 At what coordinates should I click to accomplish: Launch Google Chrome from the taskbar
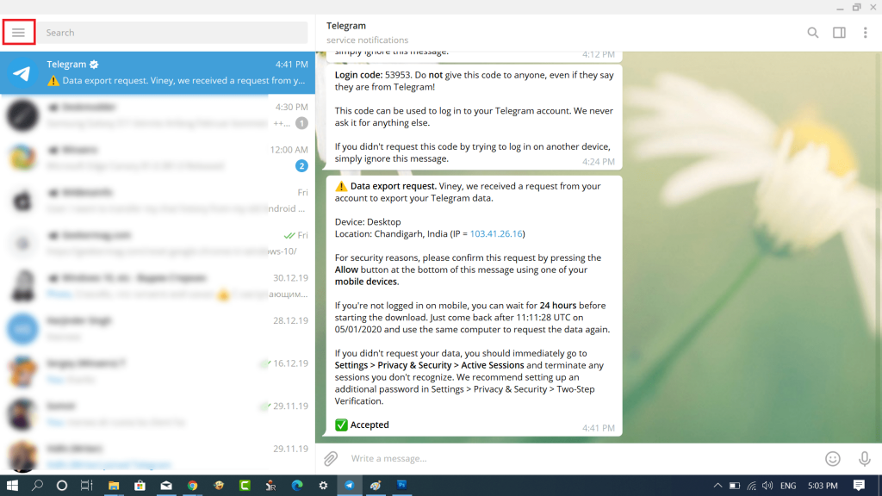tap(192, 486)
